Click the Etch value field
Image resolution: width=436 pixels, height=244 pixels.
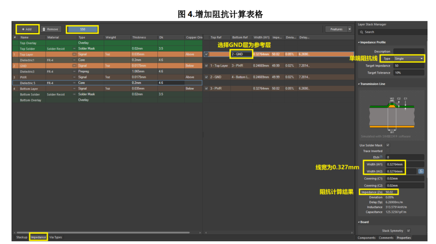405,157
